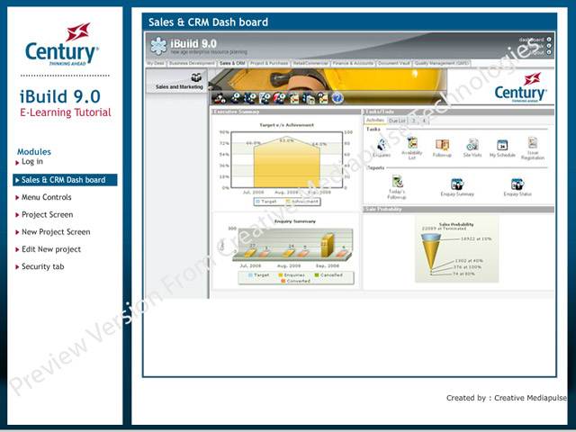Open the Security tab module link
The width and height of the screenshot is (576, 432).
(x=42, y=267)
